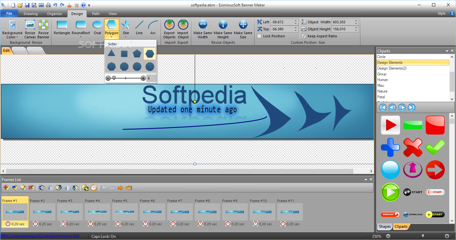The height and width of the screenshot is (240, 456).
Task: Switch to the Organize ribbon tab
Action: (x=55, y=14)
